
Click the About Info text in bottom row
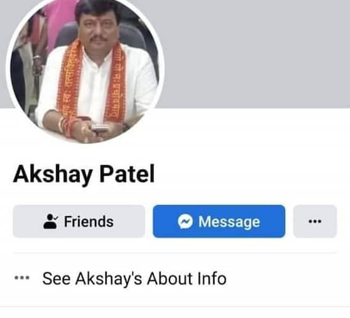tap(187, 278)
